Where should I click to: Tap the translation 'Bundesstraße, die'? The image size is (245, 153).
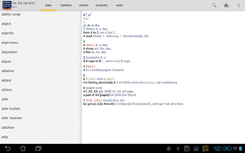pyautogui.click(x=136, y=36)
